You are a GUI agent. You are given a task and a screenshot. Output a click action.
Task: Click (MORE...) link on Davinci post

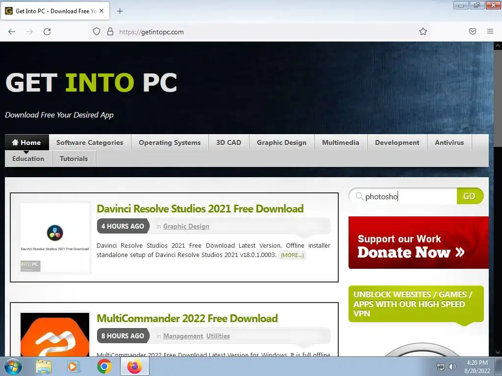[292, 255]
